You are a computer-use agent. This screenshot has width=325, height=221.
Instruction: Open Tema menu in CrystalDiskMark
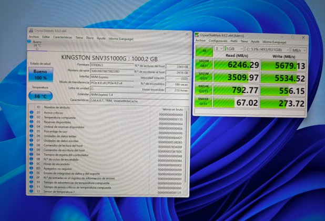[244, 42]
